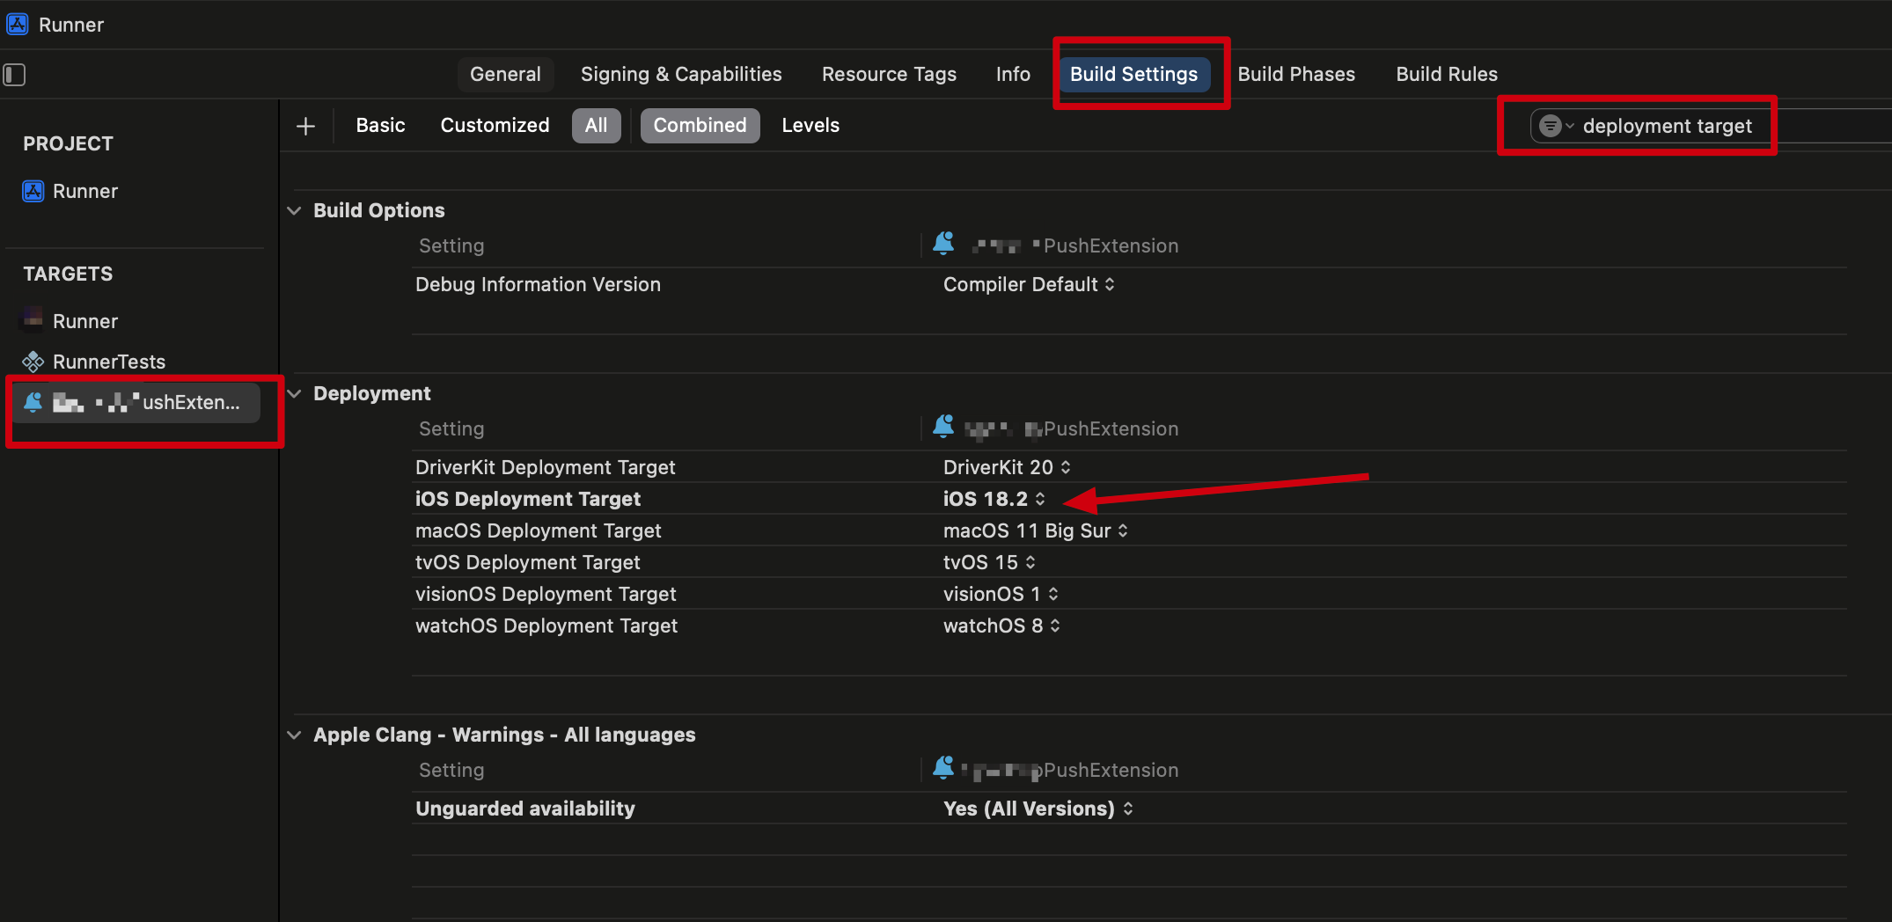The height and width of the screenshot is (922, 1892).
Task: Click the Setting column header under Deployment
Action: pos(451,428)
